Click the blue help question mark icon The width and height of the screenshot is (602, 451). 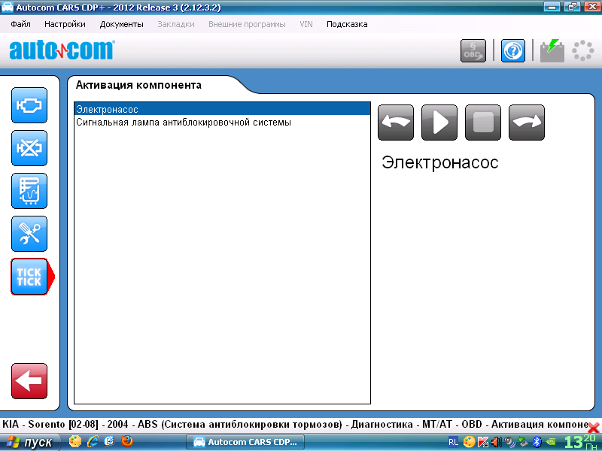click(x=513, y=51)
